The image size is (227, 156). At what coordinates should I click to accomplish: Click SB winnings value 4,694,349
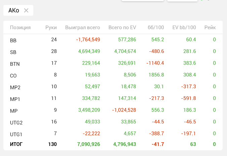tap(89, 51)
